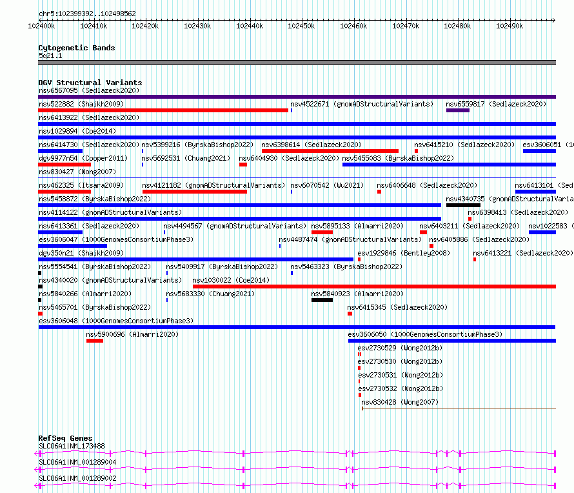Select nsv6404930 (Sedlazeck2020) label

click(x=289, y=158)
